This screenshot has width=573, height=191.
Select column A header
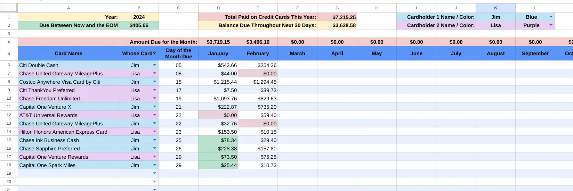click(68, 8)
